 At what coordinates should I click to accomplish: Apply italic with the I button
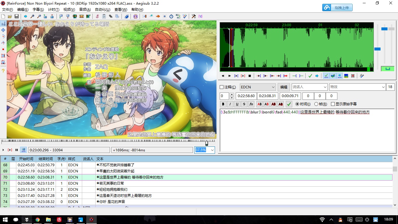coord(230,104)
